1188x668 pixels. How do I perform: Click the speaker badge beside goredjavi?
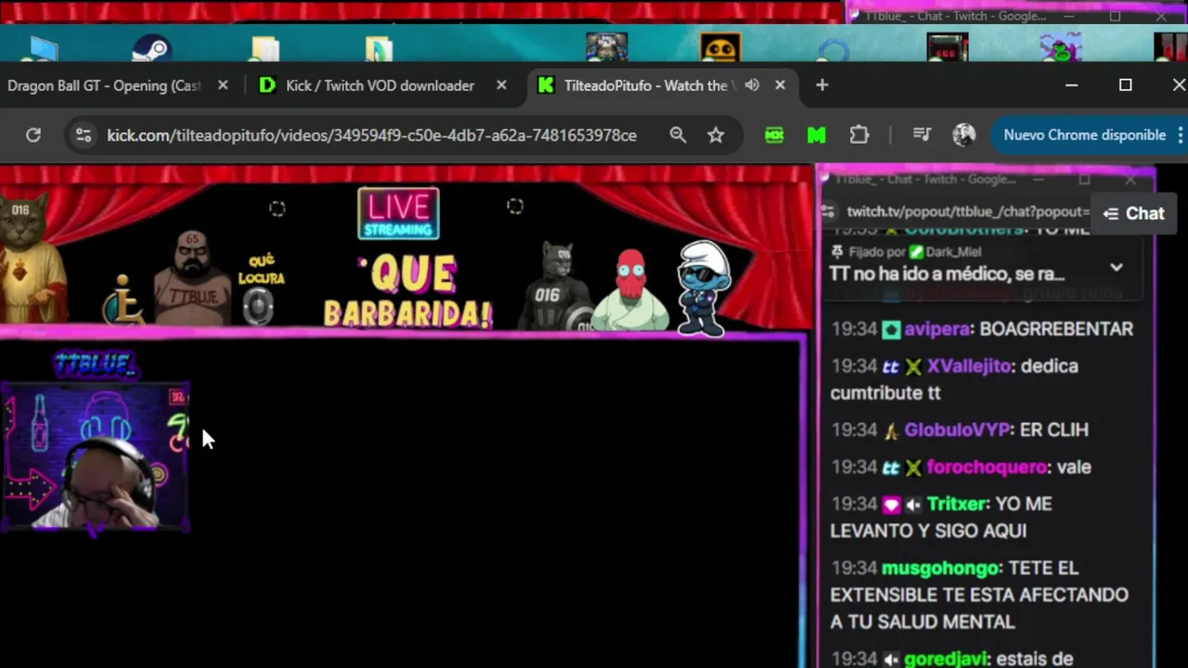pos(891,660)
